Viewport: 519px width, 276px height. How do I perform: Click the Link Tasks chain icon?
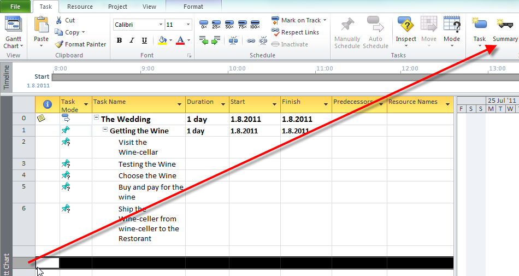(x=251, y=40)
